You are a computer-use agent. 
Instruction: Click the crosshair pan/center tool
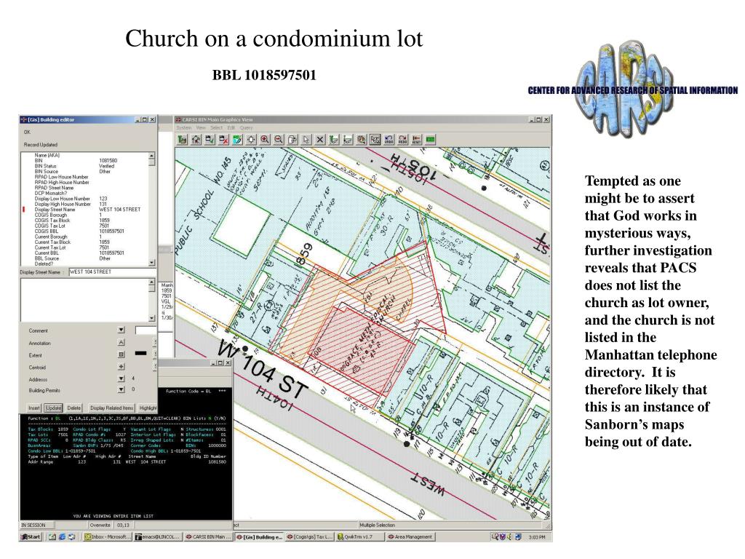pyautogui.click(x=251, y=139)
